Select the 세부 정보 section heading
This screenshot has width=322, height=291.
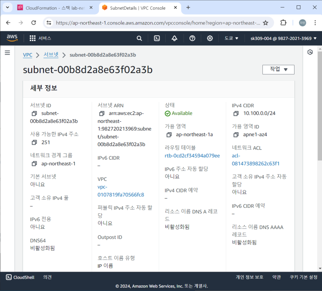44,88
